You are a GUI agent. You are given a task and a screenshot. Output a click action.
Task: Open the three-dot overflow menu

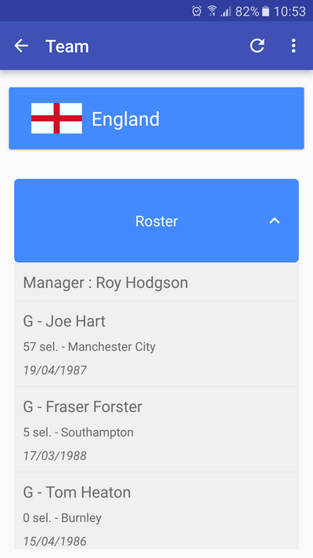click(x=293, y=46)
